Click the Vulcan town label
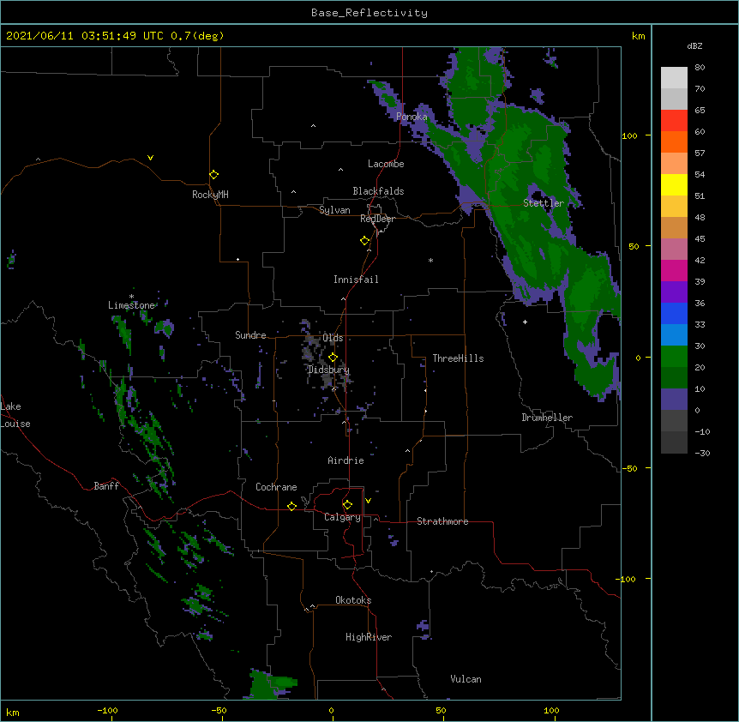 466,679
